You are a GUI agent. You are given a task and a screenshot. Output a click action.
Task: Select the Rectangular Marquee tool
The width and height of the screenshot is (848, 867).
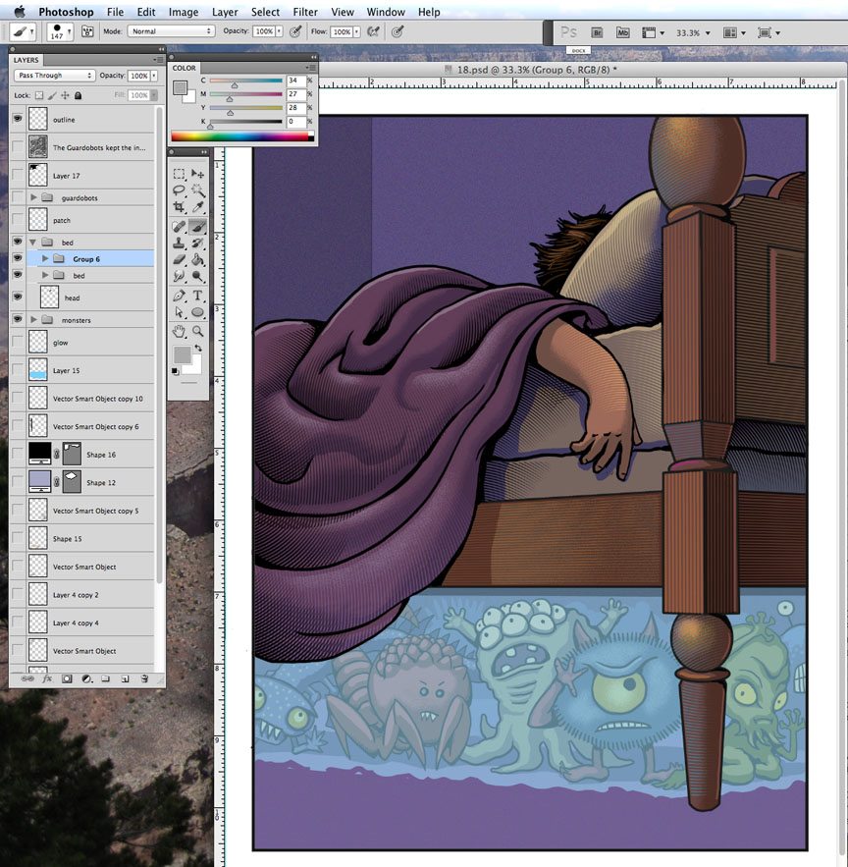tap(179, 174)
